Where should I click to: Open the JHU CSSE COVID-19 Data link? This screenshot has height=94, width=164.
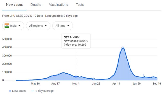point(26,16)
